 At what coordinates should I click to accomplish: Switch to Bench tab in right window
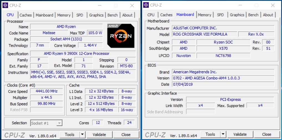click(x=253, y=15)
